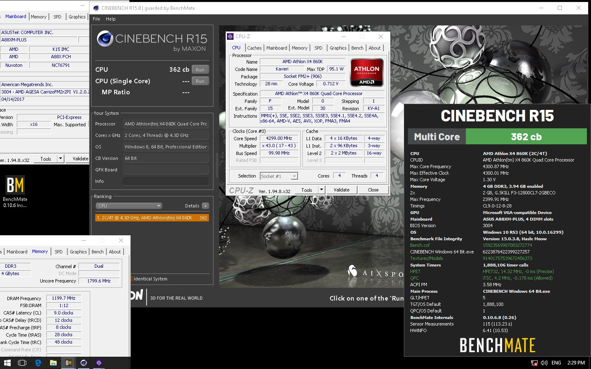Open the BenchMate desktop shortcut icon

click(x=15, y=191)
